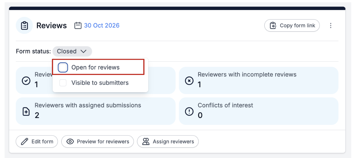
Task: Click the pencil icon on Edit form
Action: [x=24, y=141]
